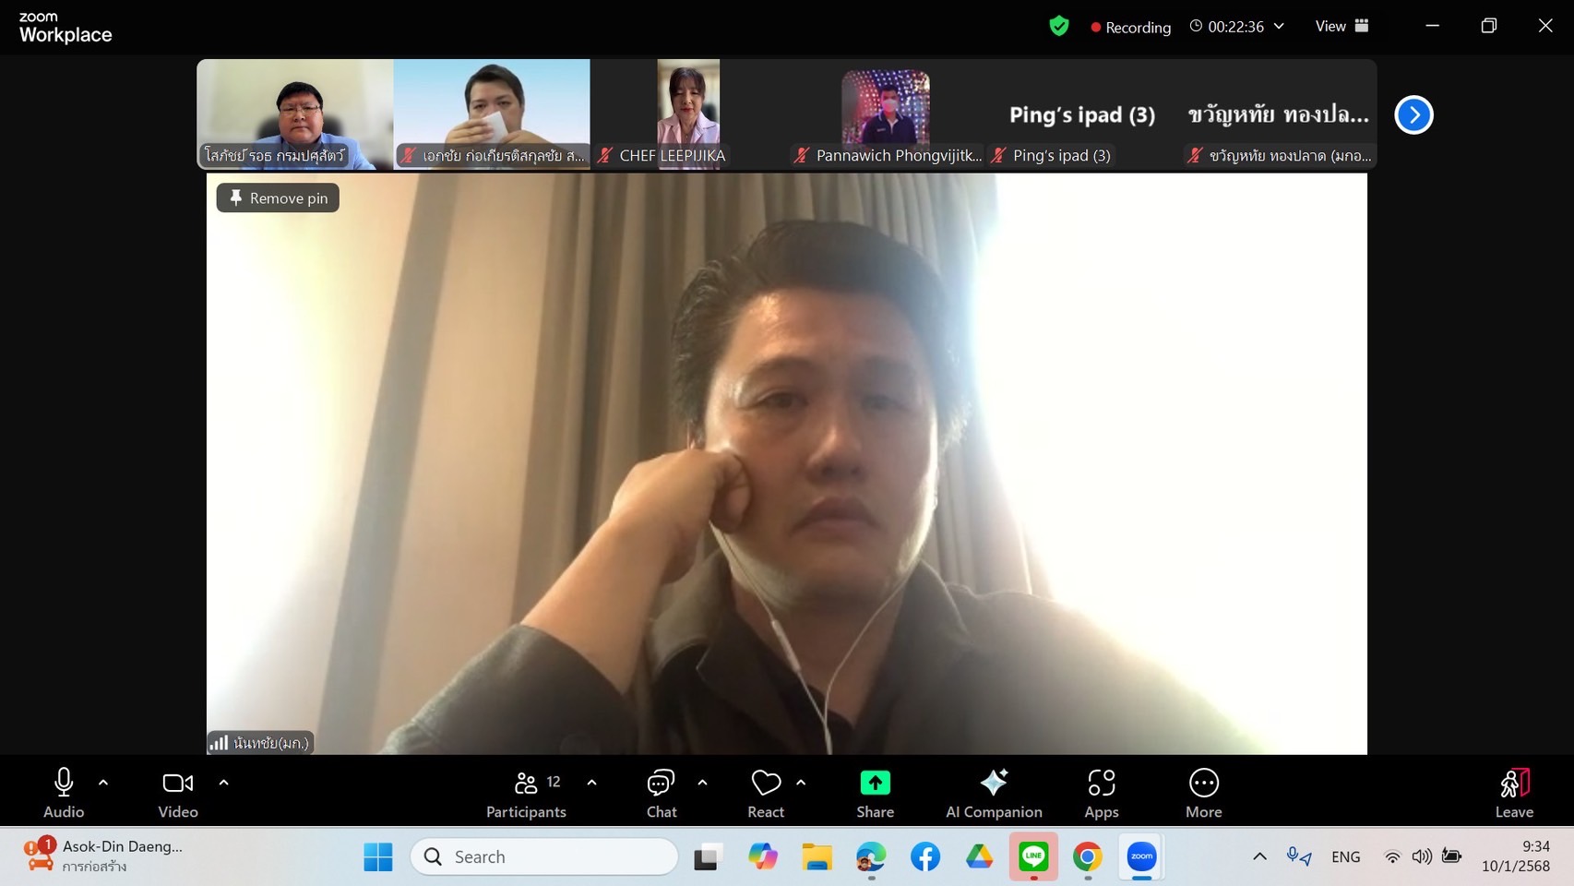Expand the video options arrow
This screenshot has height=886, width=1574.
click(x=223, y=783)
